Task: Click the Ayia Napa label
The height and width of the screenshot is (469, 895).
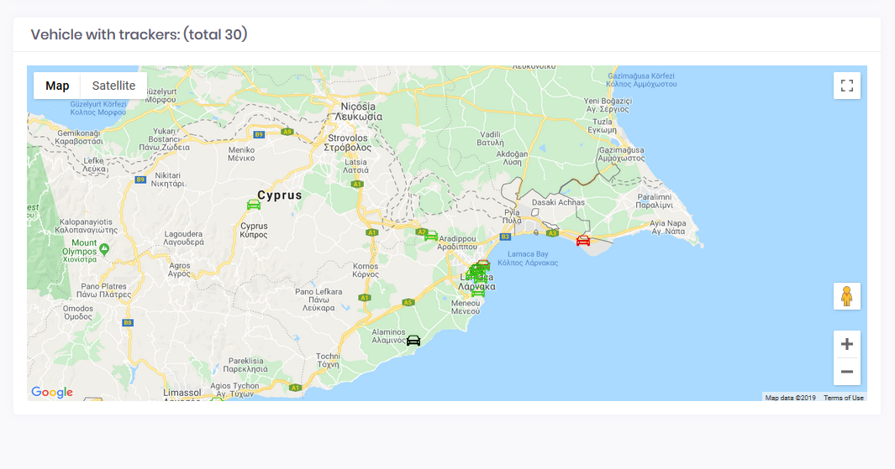Action: click(x=668, y=227)
